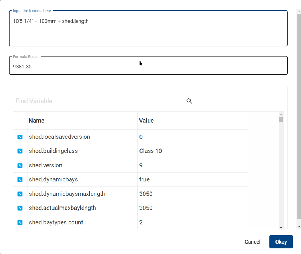The image size is (301, 254).
Task: Insert shed.buildingclass variable using its arrow icon
Action: 20,151
